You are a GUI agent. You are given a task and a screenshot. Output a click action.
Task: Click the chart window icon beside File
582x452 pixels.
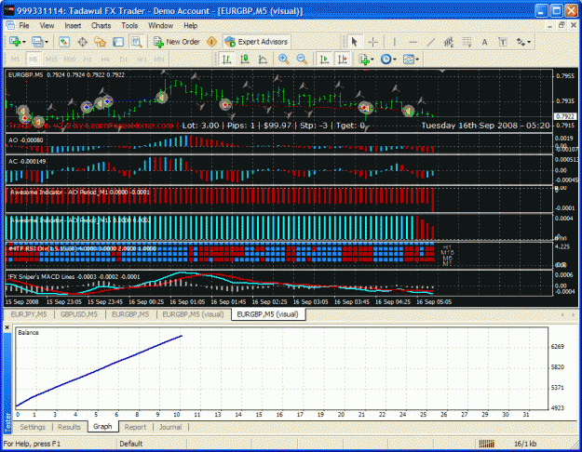coord(10,25)
